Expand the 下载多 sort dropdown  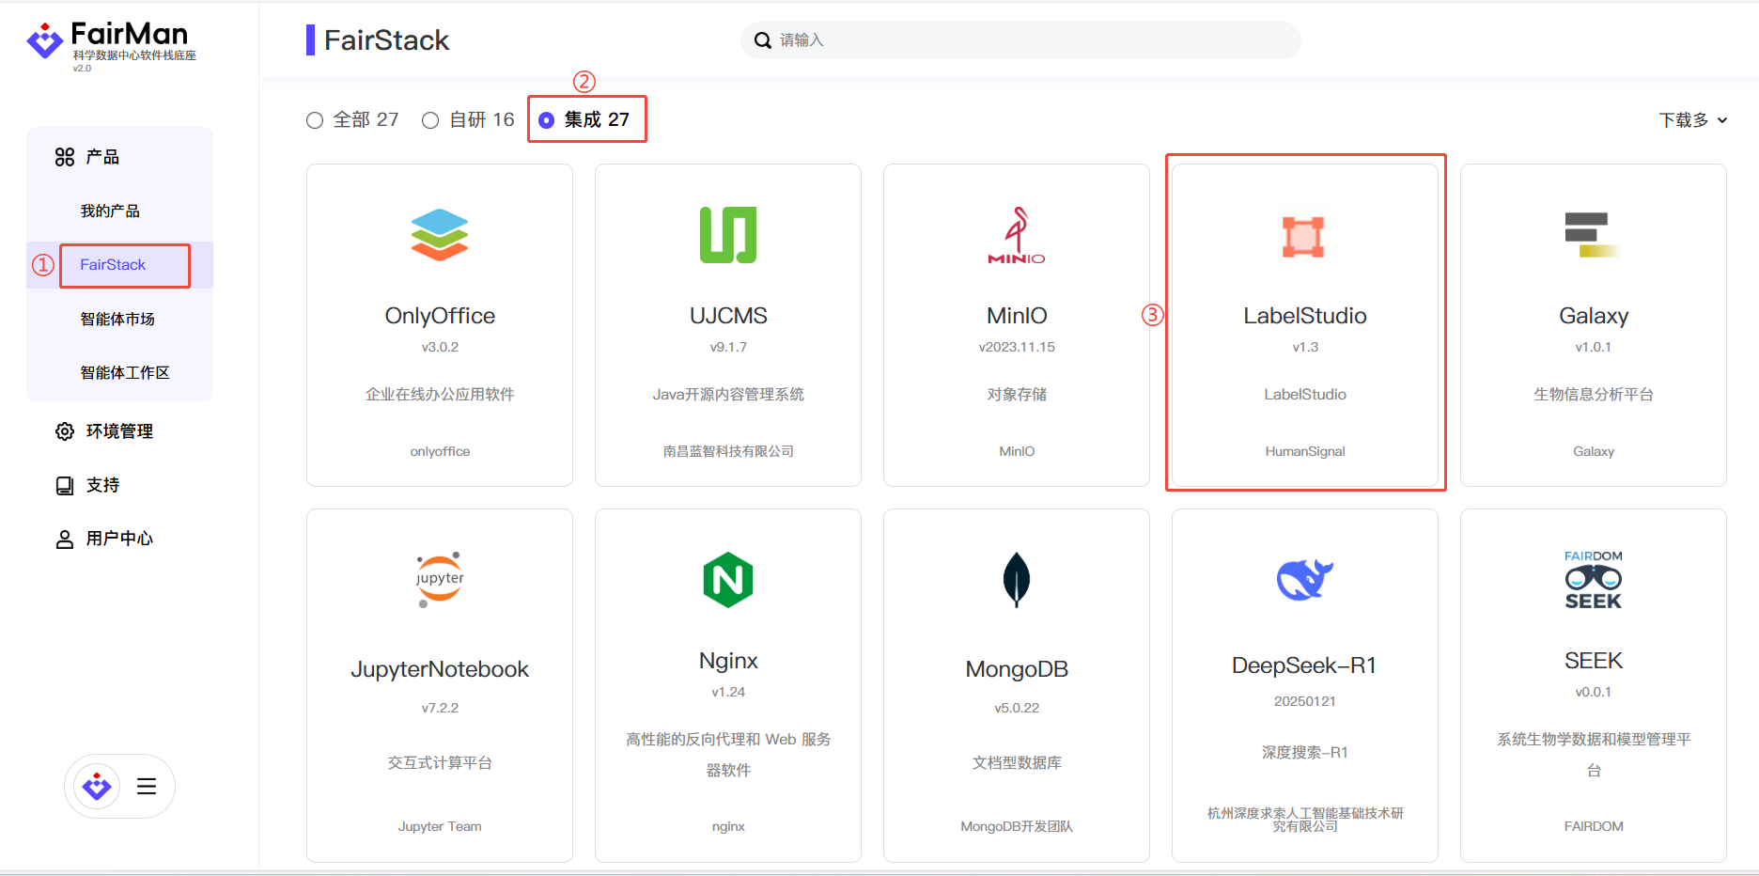(x=1692, y=120)
